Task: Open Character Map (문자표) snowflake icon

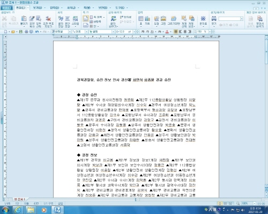Action: click(x=203, y=19)
